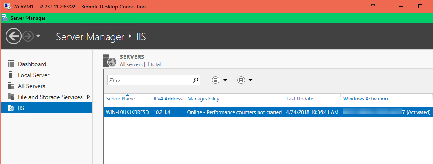
Task: Click the Local Server icon
Action: pos(11,75)
